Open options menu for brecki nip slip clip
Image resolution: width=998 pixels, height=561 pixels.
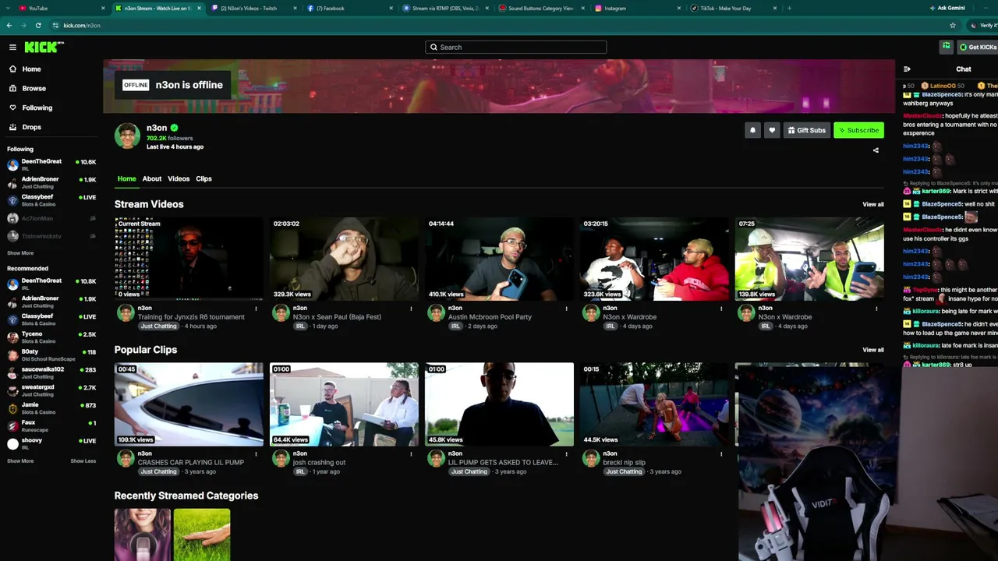pos(722,454)
